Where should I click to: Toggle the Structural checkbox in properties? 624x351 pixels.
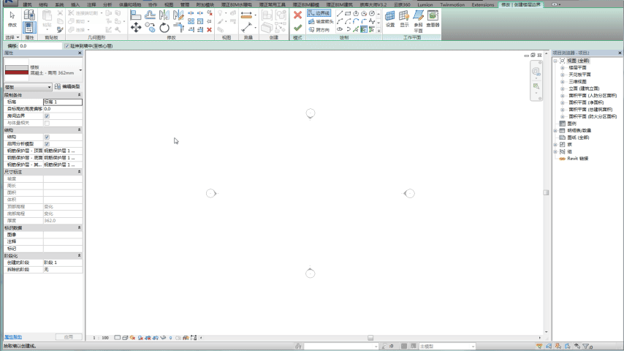47,137
